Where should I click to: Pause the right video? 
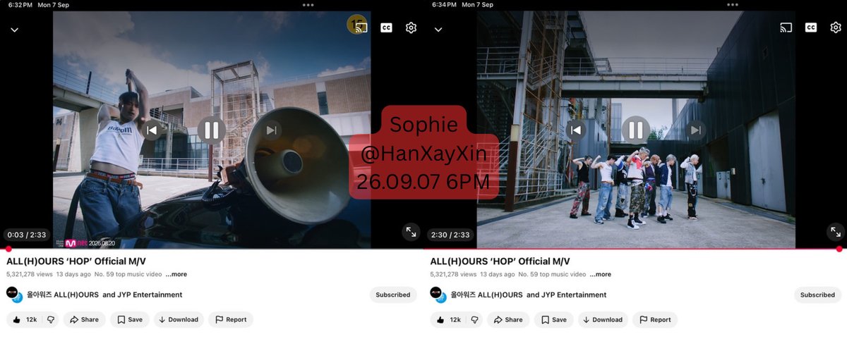(635, 130)
